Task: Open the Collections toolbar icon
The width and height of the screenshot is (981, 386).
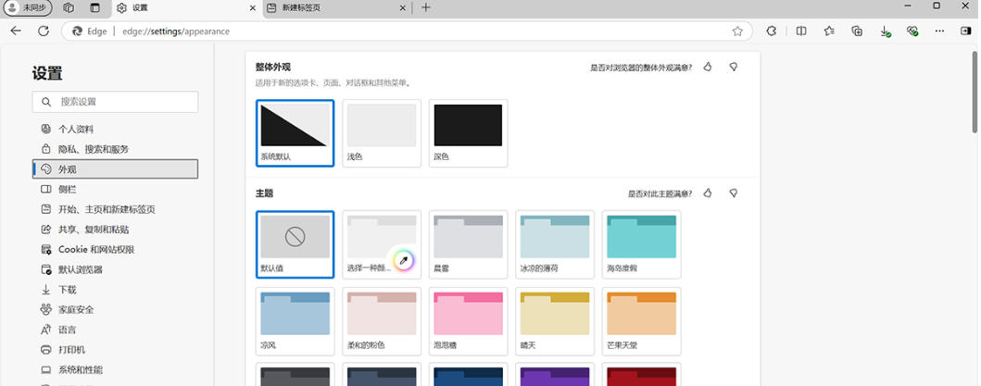Action: coord(857,31)
